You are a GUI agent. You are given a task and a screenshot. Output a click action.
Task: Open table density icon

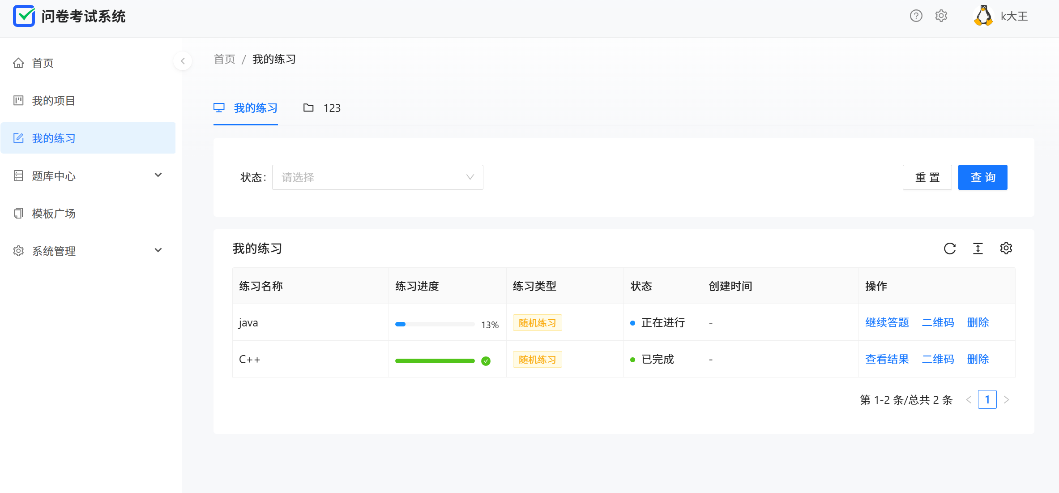pos(978,249)
